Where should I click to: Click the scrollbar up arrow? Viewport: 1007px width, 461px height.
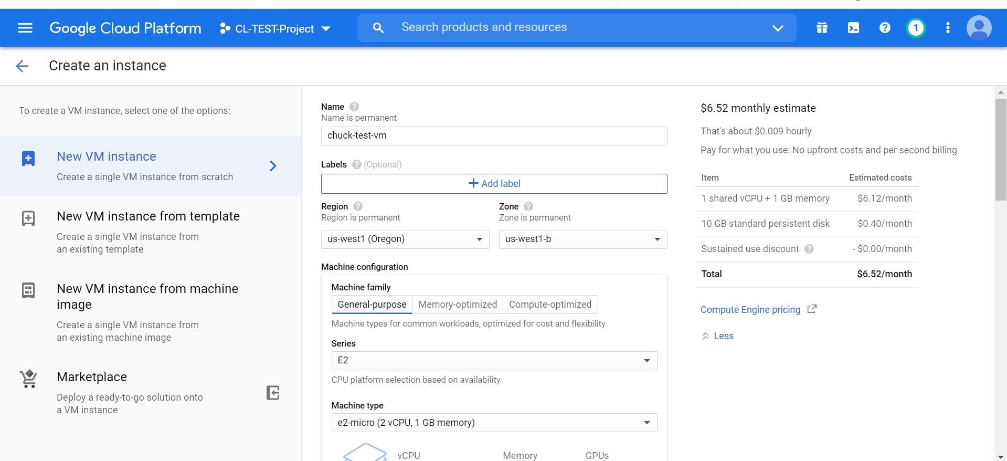tap(1001, 92)
